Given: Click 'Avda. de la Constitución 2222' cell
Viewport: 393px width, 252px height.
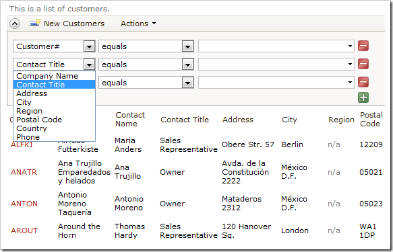Looking at the screenshot, I should coord(245,172).
